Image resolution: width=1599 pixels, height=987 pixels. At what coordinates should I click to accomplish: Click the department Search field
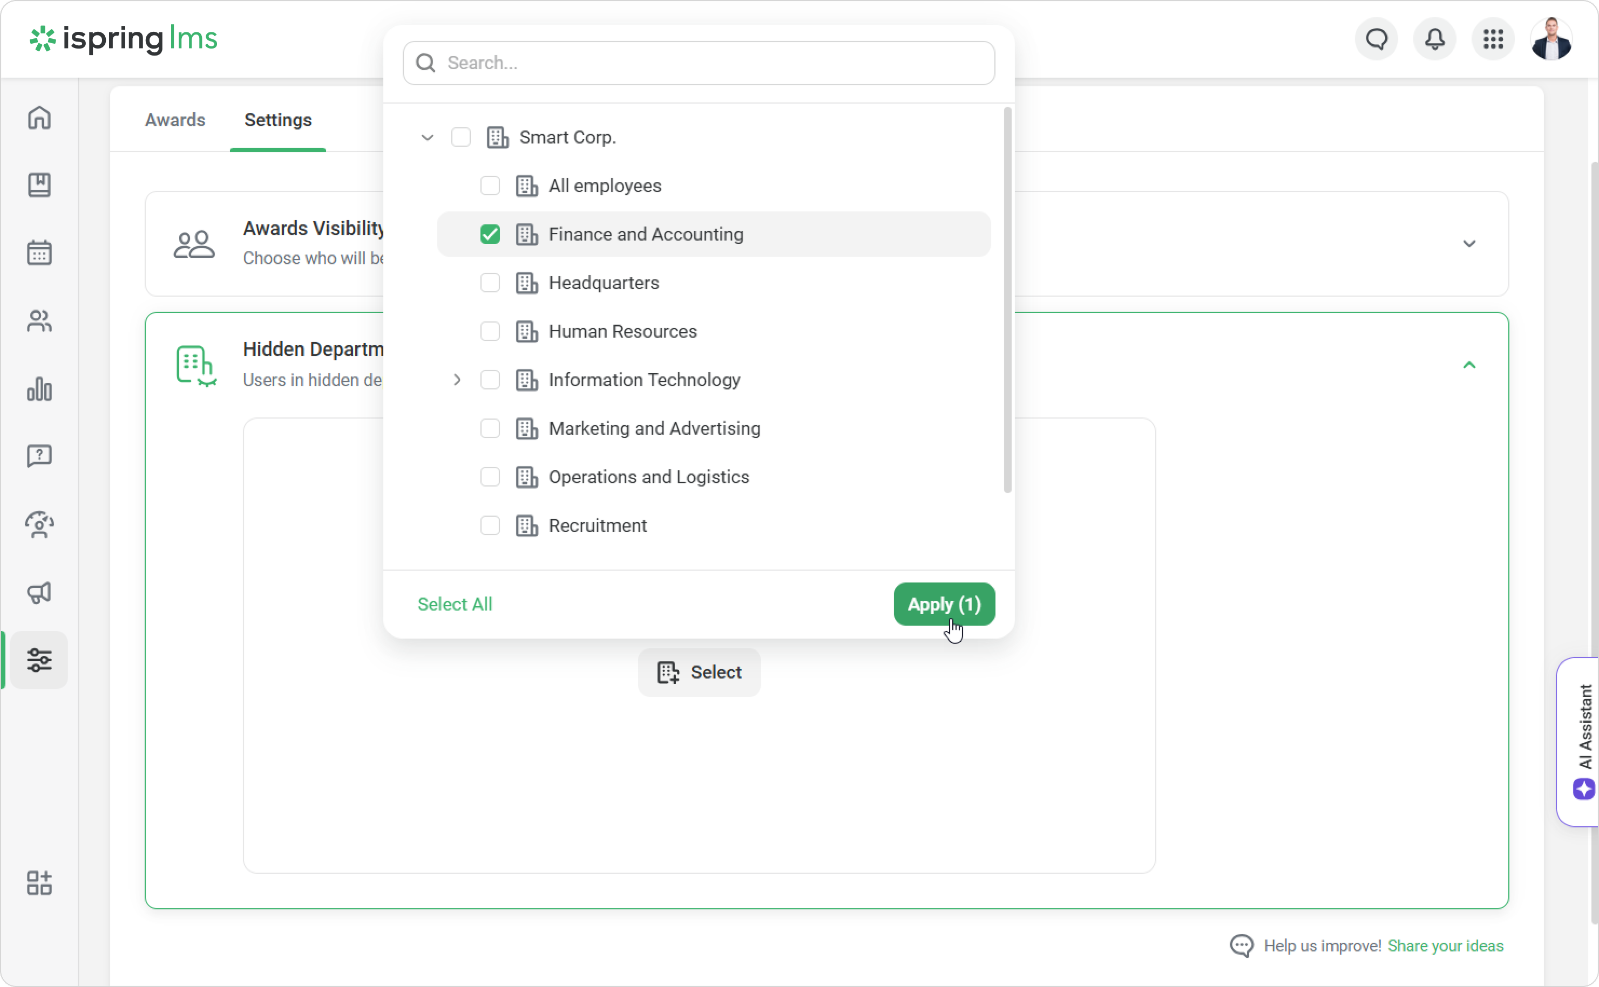pyautogui.click(x=699, y=63)
